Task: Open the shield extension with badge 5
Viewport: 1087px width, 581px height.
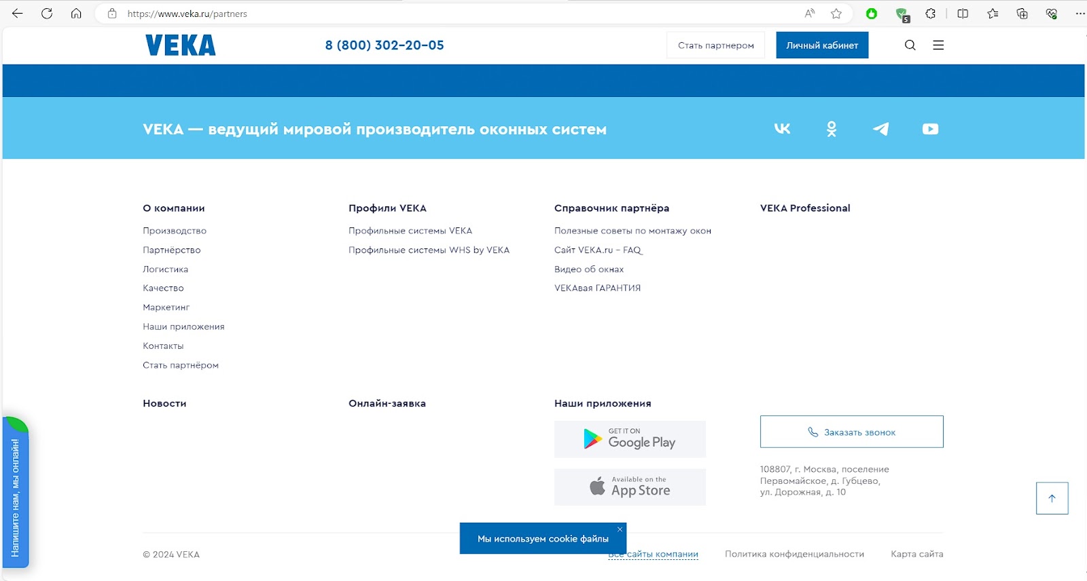Action: 902,14
